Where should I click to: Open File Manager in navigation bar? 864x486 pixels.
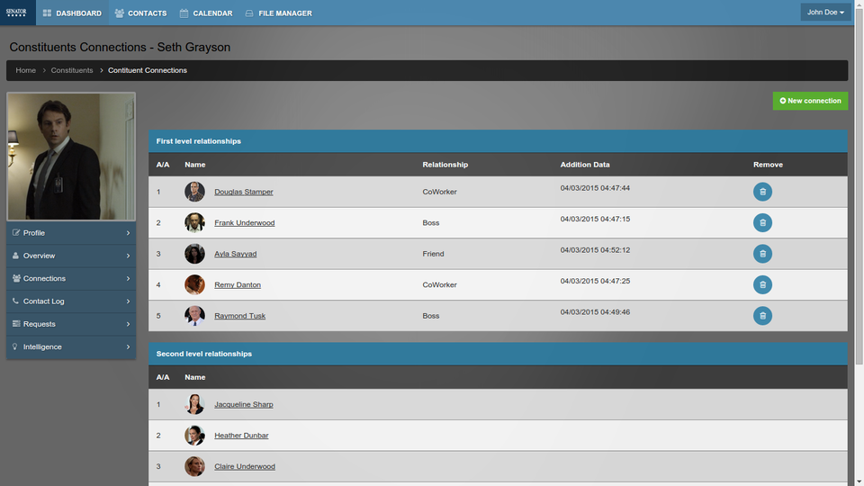(x=278, y=13)
